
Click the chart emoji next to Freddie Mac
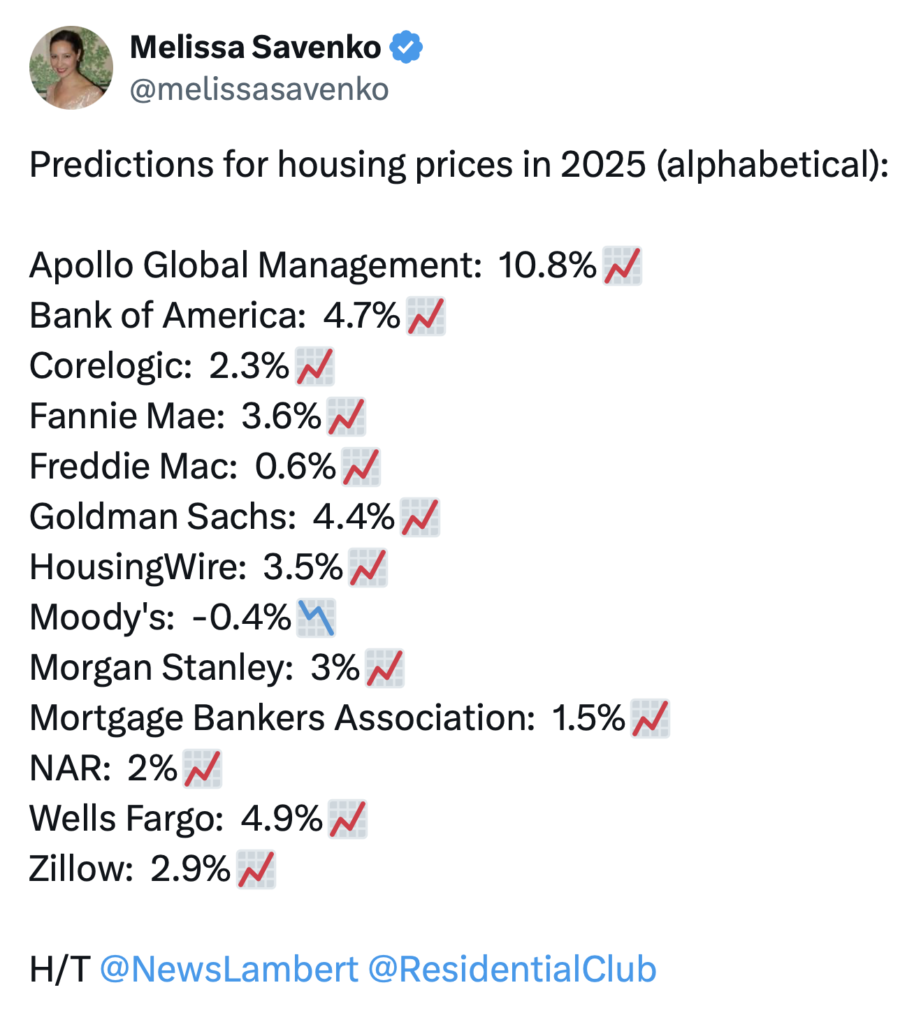[x=361, y=467]
